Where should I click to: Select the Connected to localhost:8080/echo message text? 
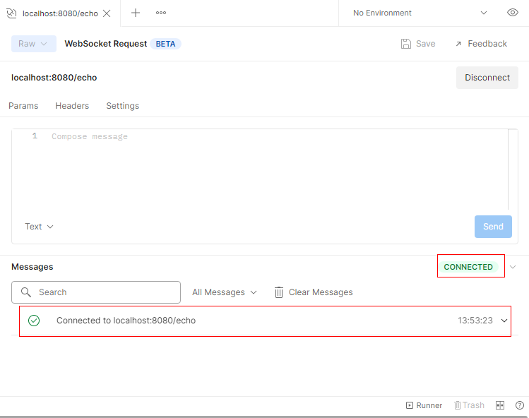tap(126, 321)
